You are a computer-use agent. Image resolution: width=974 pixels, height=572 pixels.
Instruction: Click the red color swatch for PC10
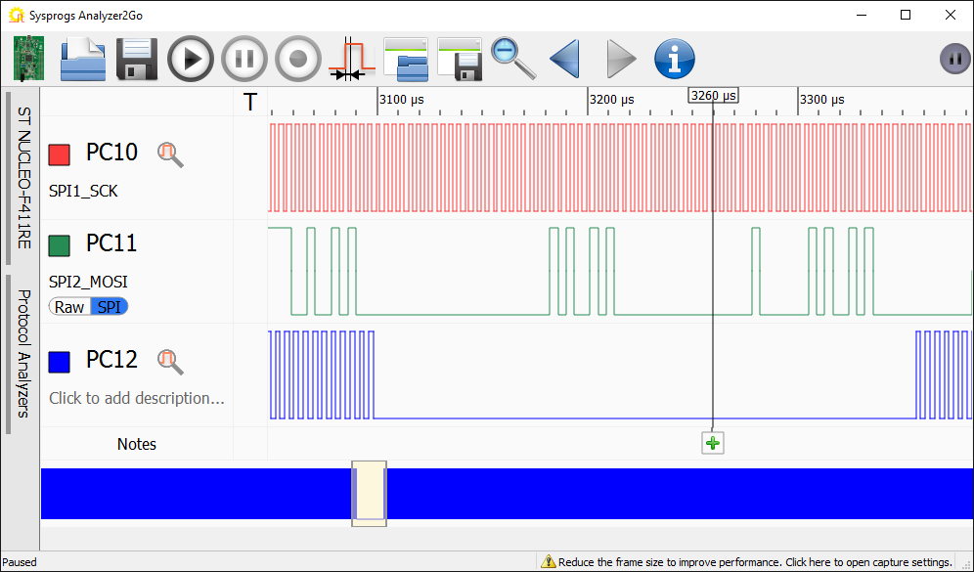click(x=60, y=154)
